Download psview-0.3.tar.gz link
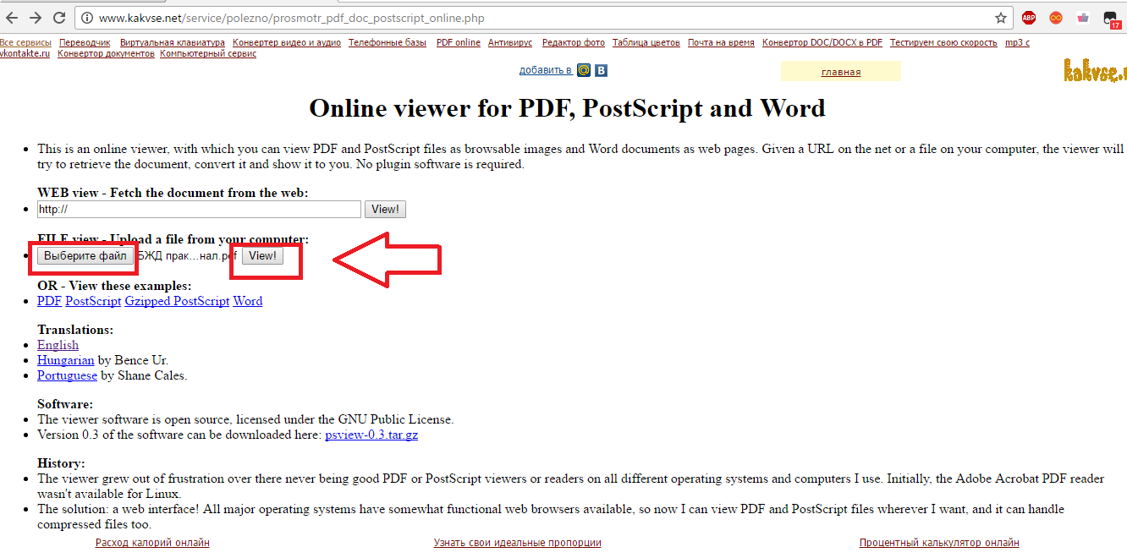Image resolution: width=1127 pixels, height=558 pixels. (371, 435)
